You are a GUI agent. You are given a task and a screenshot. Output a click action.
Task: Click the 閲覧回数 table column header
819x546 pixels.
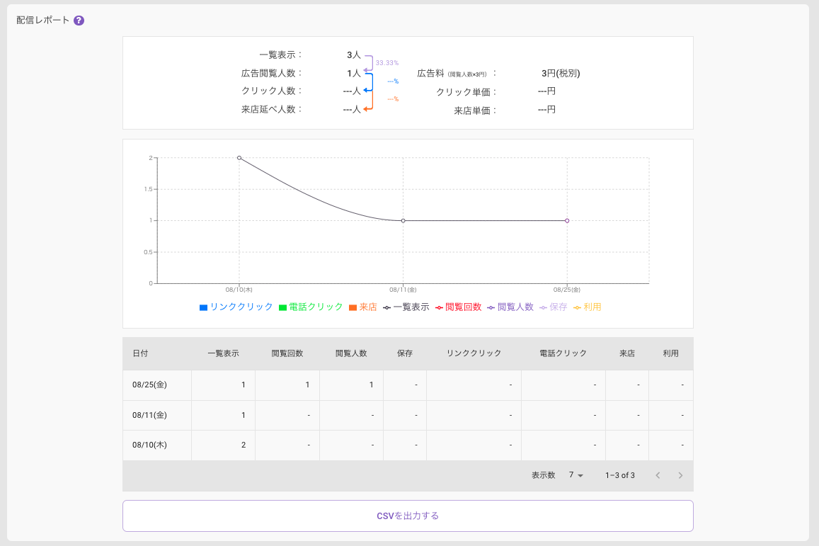pos(287,353)
